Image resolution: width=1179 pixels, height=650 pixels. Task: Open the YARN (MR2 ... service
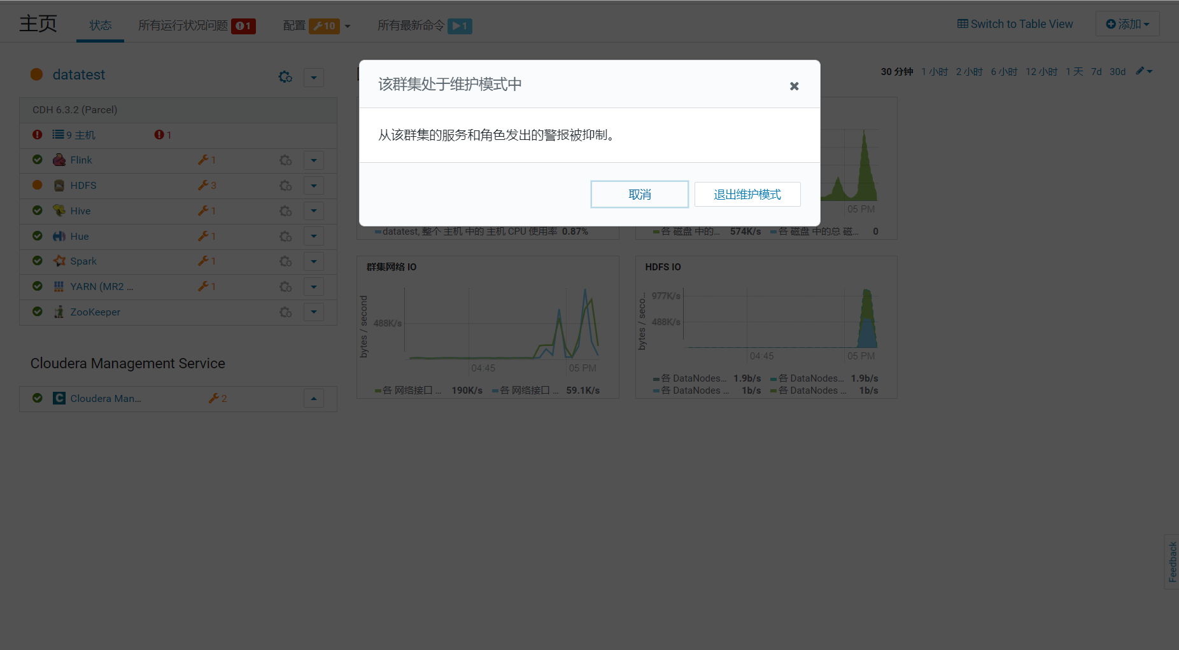102,287
